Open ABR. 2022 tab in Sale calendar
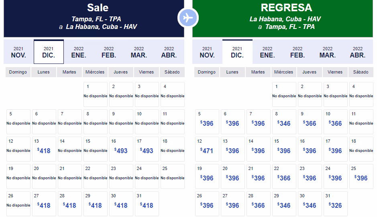The image size is (377, 217). [x=169, y=52]
